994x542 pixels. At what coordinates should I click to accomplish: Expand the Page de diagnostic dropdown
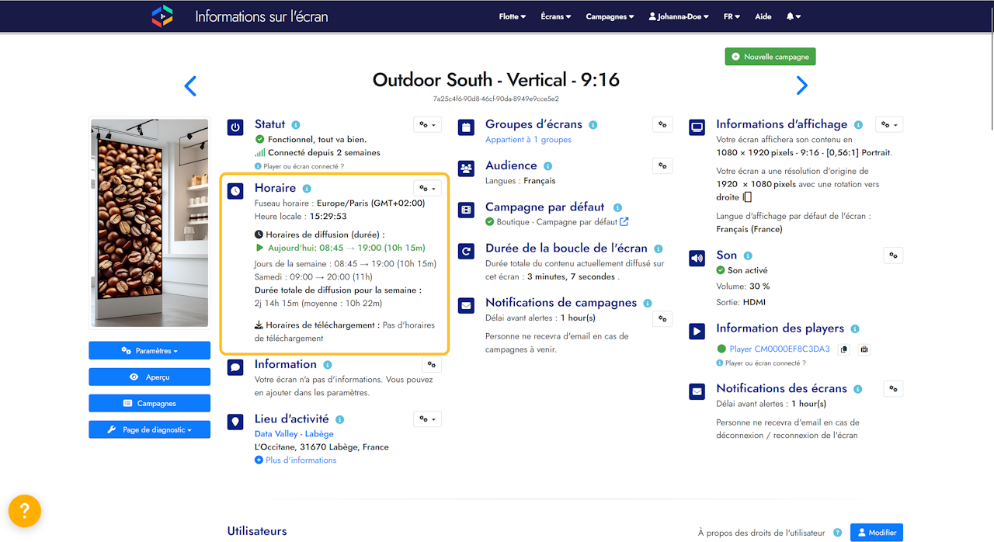pos(149,429)
